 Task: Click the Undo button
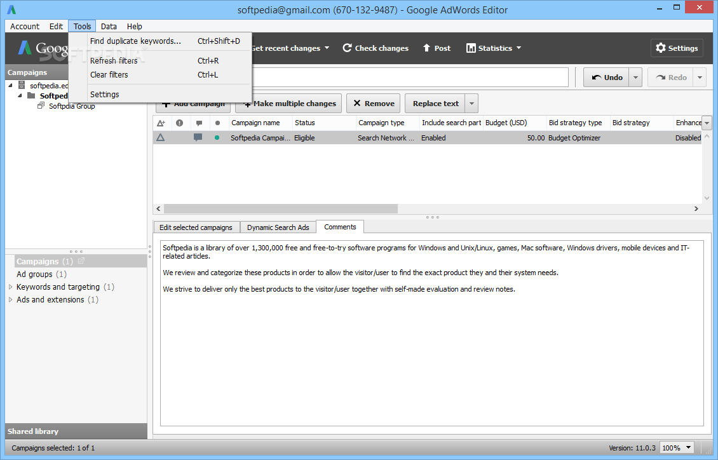pos(607,78)
